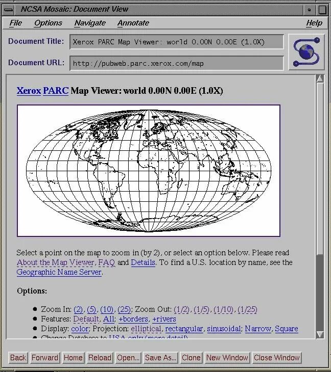Select the All features link
This screenshot has width=331, height=372.
[x=109, y=319]
